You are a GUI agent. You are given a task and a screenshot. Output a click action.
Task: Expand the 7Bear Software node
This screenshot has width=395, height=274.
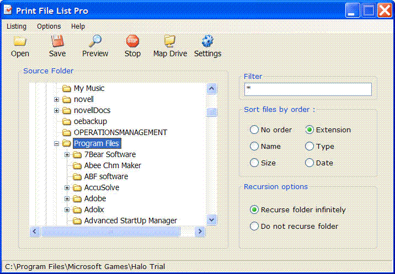(x=67, y=154)
